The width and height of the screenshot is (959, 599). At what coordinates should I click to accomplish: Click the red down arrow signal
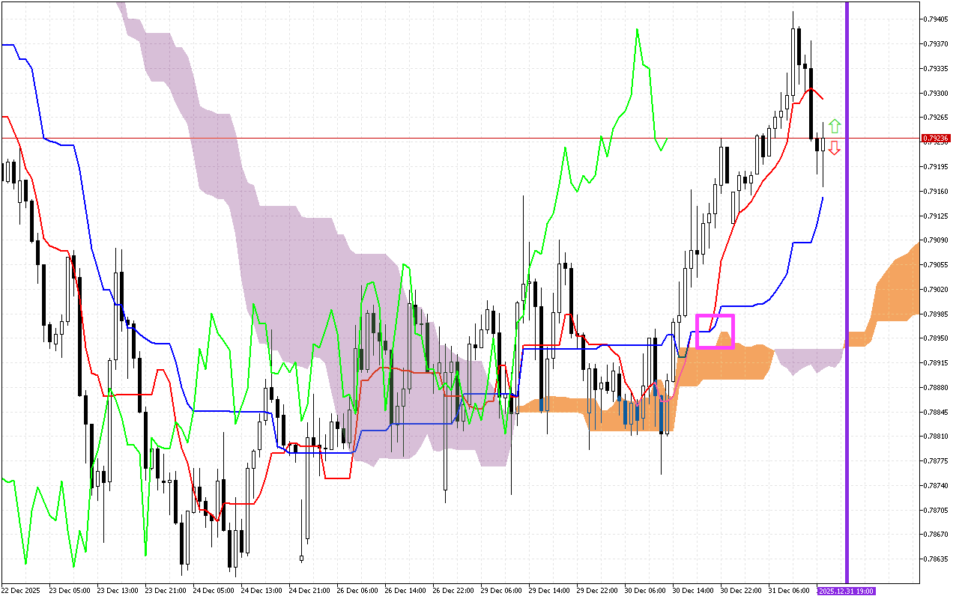835,148
